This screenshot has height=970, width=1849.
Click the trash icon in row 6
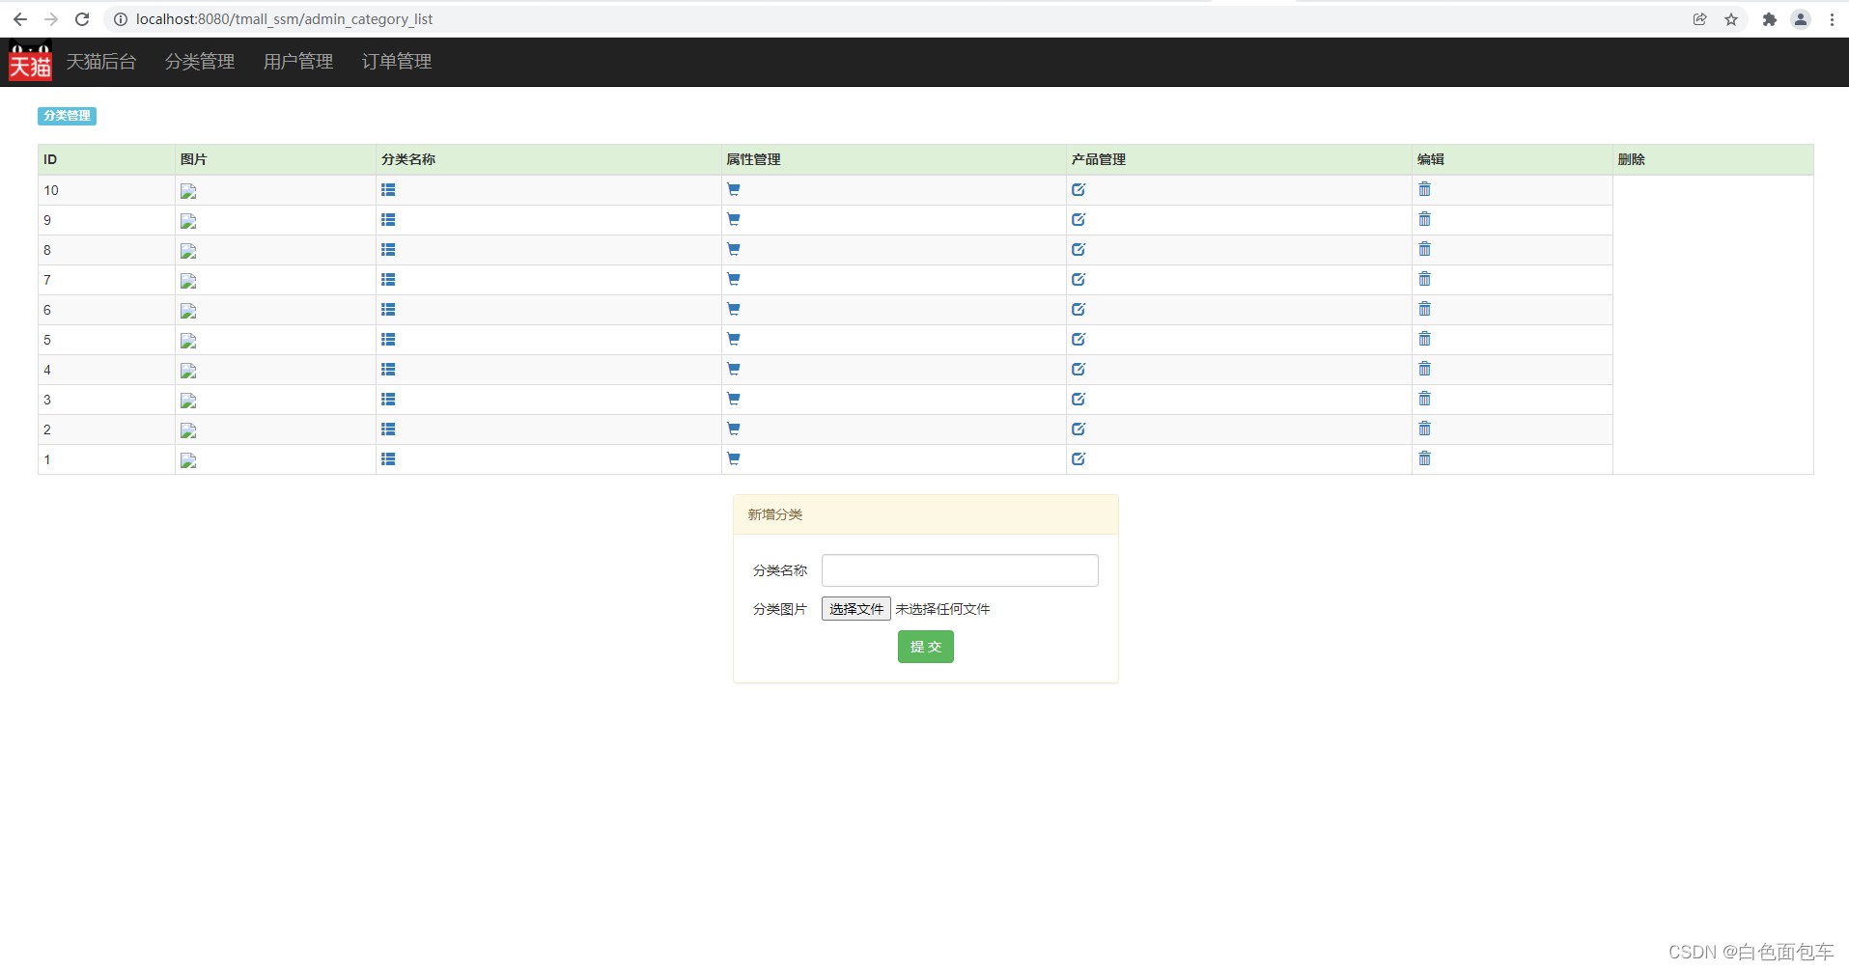click(1424, 309)
